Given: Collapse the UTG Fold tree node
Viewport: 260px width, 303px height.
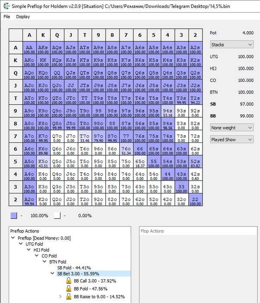Looking at the screenshot, I should pos(21,244).
